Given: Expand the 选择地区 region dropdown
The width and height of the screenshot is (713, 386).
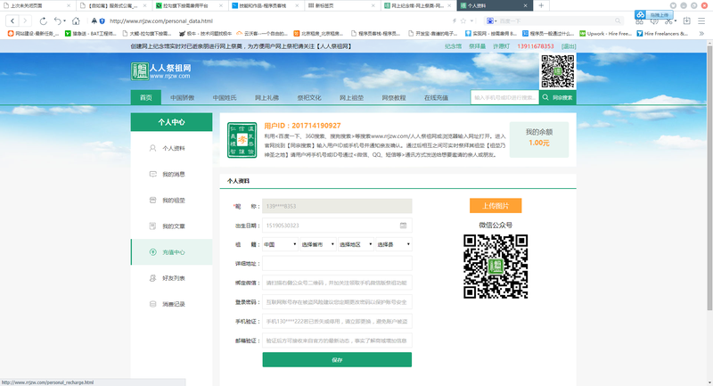Looking at the screenshot, I should 355,244.
